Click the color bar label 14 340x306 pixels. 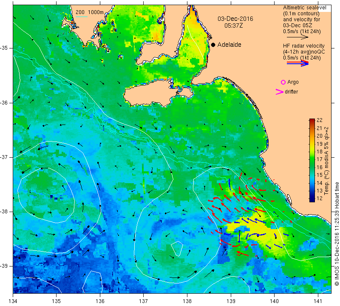pos(320,183)
